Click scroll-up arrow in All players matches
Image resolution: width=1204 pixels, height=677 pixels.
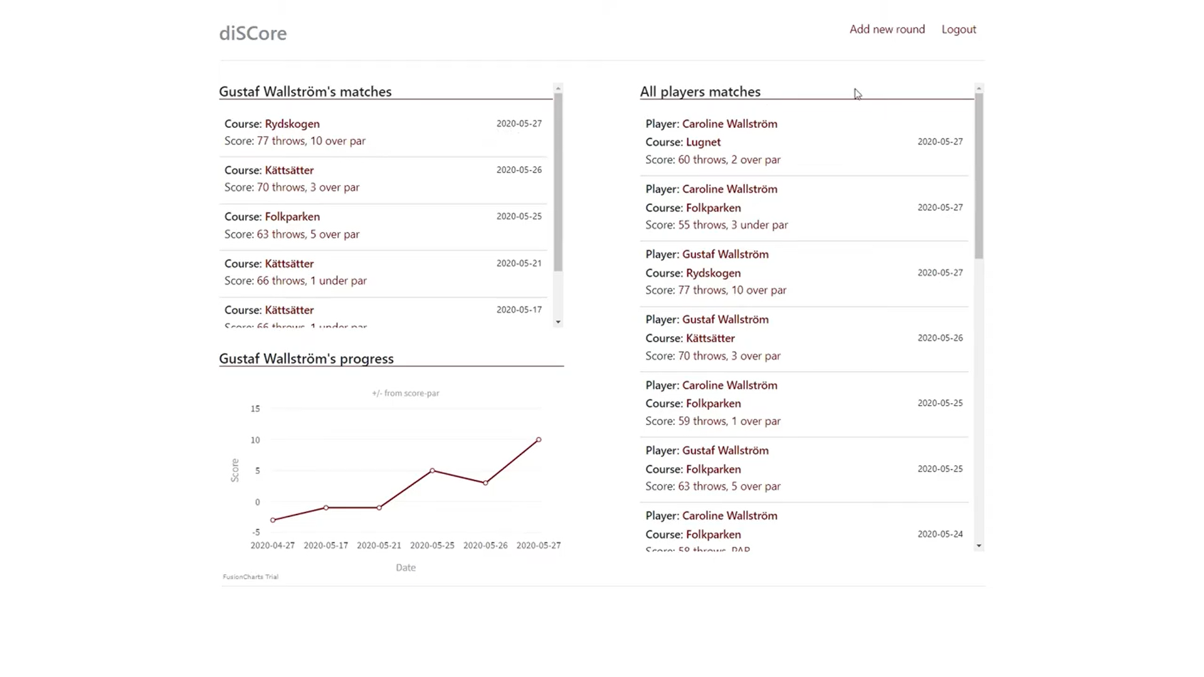point(979,88)
